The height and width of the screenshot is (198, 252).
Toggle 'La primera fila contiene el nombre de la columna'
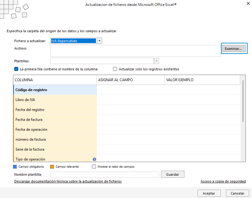pyautogui.click(x=16, y=69)
